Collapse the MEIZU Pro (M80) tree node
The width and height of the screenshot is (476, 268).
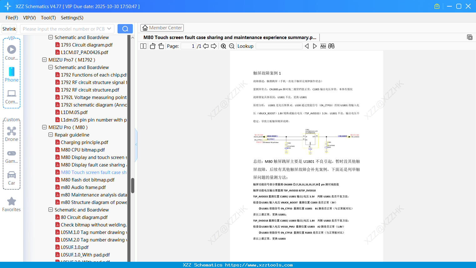coord(44,127)
